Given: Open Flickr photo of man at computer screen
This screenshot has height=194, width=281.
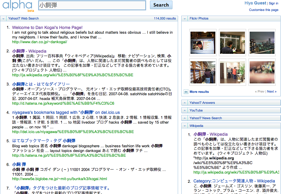Looking at the screenshot, I should [203, 43].
